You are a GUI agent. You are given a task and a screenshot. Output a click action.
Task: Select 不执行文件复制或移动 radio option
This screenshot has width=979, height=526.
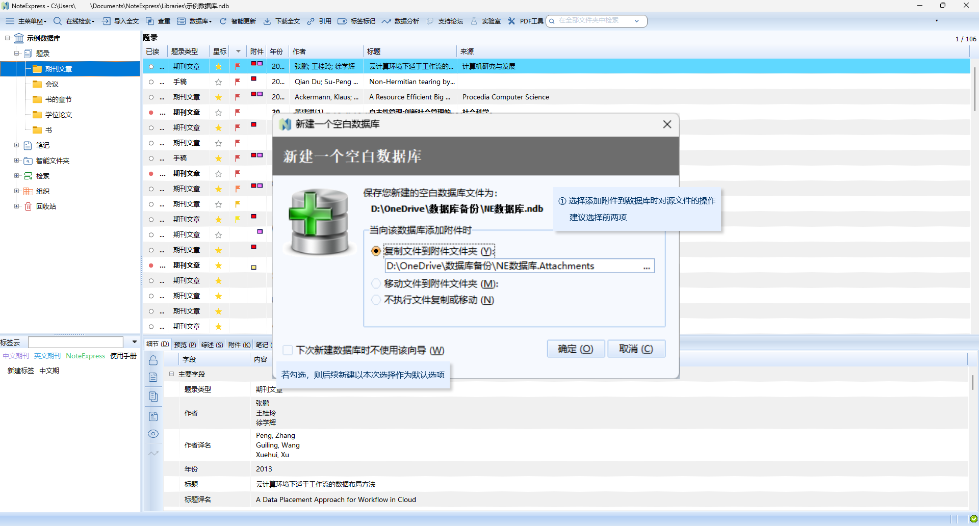click(376, 300)
